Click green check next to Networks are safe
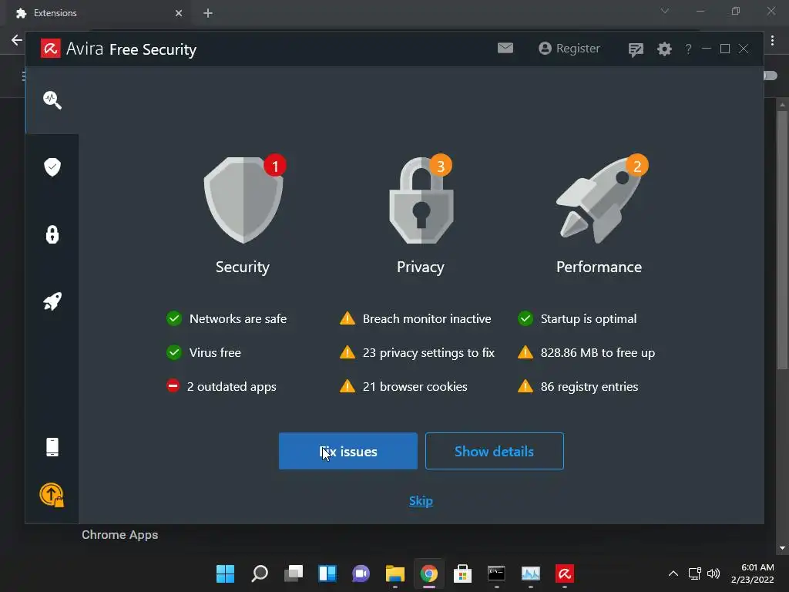Viewport: 789px width, 592px height. pos(174,318)
